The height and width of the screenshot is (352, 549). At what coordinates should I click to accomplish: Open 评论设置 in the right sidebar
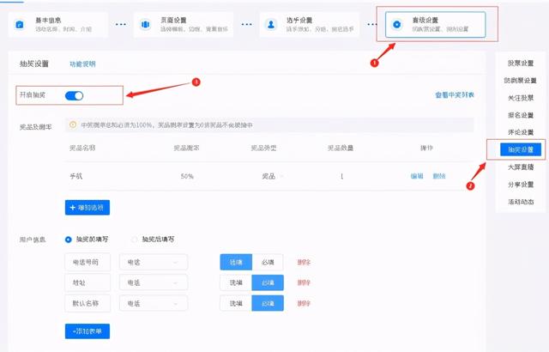tap(521, 132)
